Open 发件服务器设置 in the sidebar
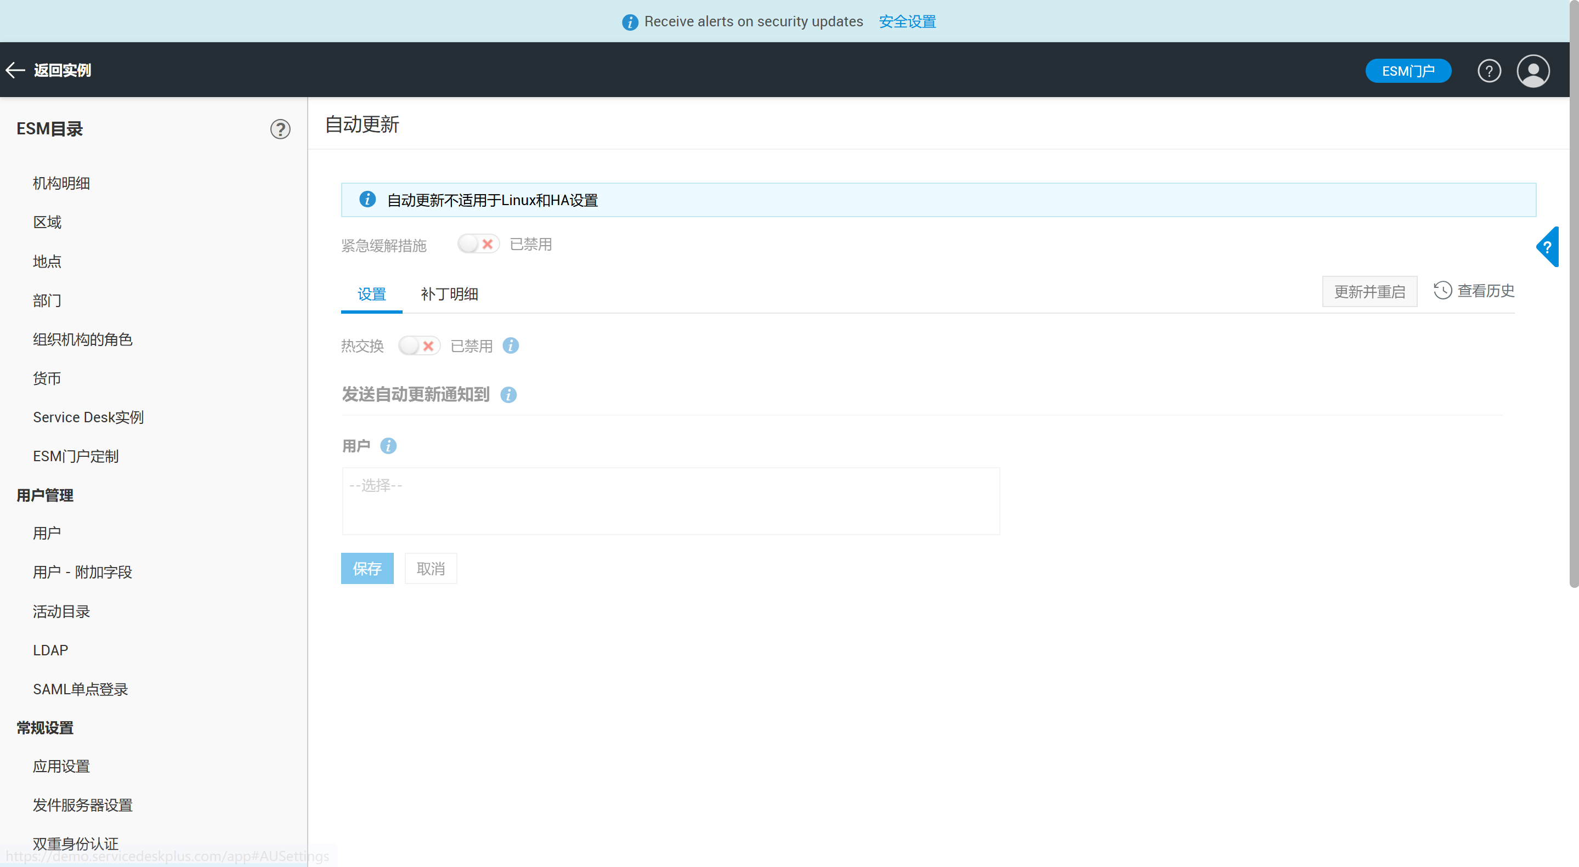 [x=83, y=805]
